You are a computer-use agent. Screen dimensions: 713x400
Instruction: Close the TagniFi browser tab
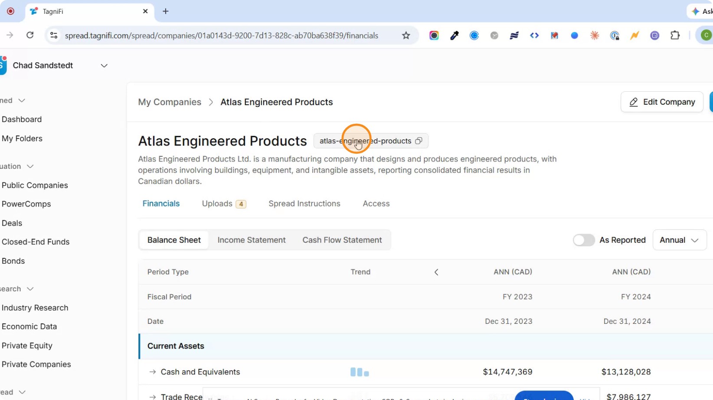pyautogui.click(x=145, y=11)
